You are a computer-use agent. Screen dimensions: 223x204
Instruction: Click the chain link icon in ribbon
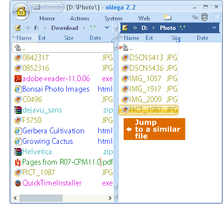pyautogui.click(x=195, y=17)
